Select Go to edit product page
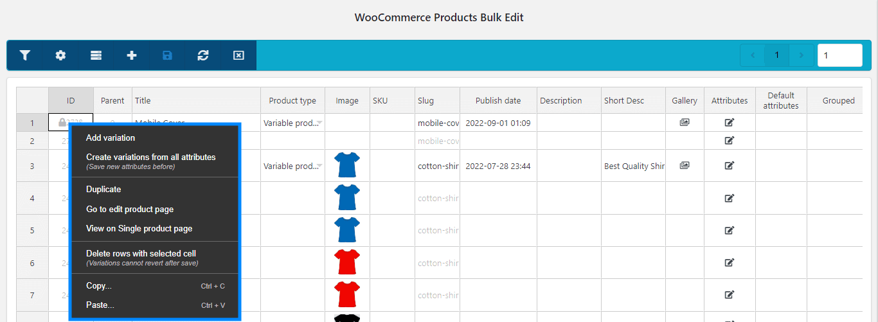The image size is (878, 322). (x=154, y=209)
